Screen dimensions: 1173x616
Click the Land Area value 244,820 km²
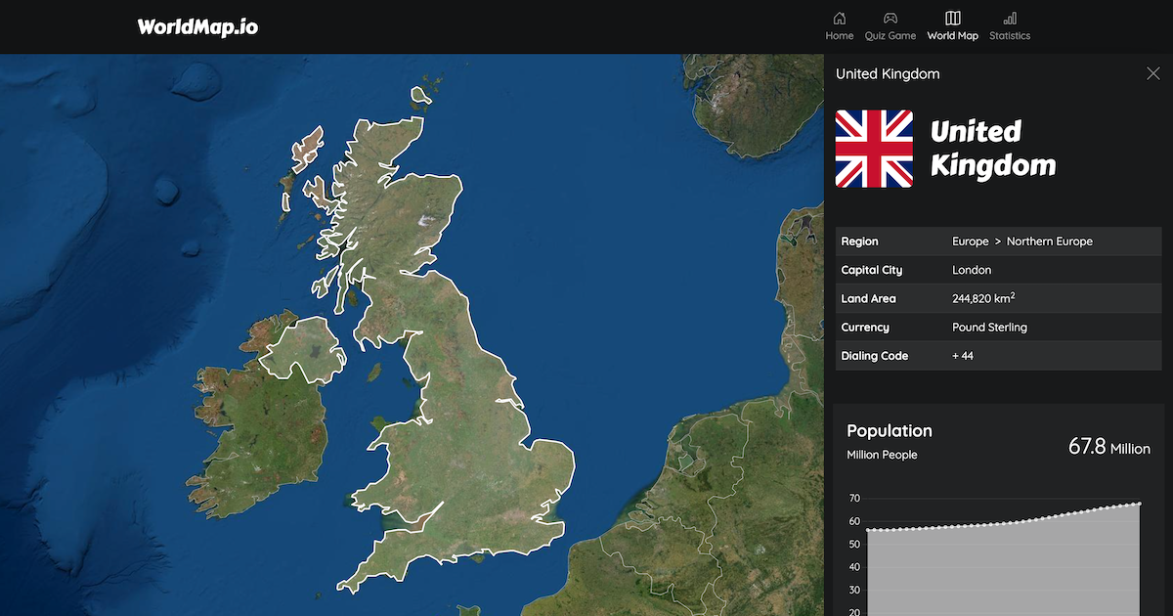click(982, 298)
